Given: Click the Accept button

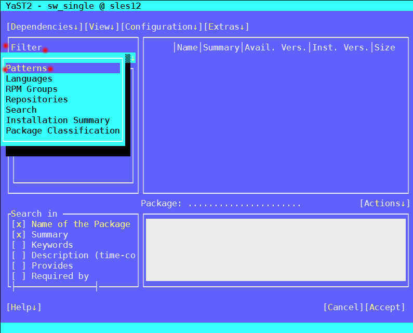Looking at the screenshot, I should [385, 307].
